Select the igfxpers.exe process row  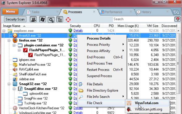(x=27, y=60)
